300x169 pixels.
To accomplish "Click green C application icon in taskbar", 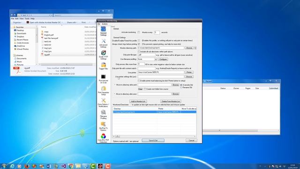I will click(x=93, y=166).
